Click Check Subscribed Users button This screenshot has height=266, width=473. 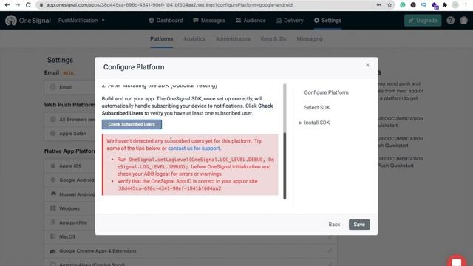tap(132, 124)
